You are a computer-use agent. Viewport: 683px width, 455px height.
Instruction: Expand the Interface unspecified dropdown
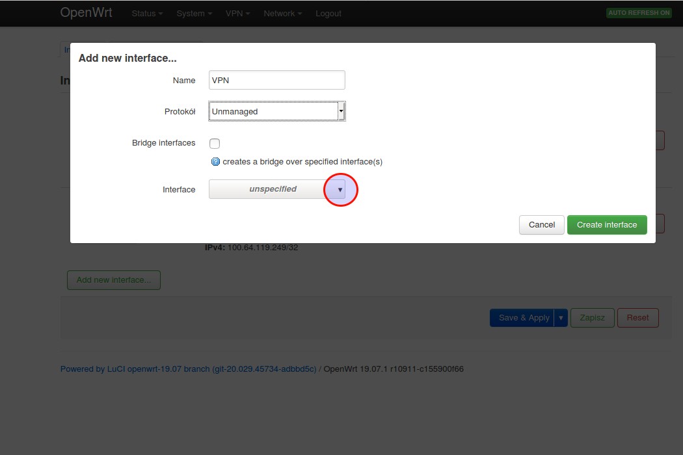277,189
